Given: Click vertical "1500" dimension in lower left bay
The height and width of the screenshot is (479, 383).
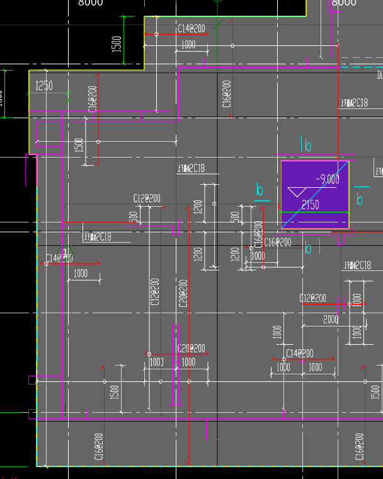Looking at the screenshot, I should pyautogui.click(x=114, y=392).
